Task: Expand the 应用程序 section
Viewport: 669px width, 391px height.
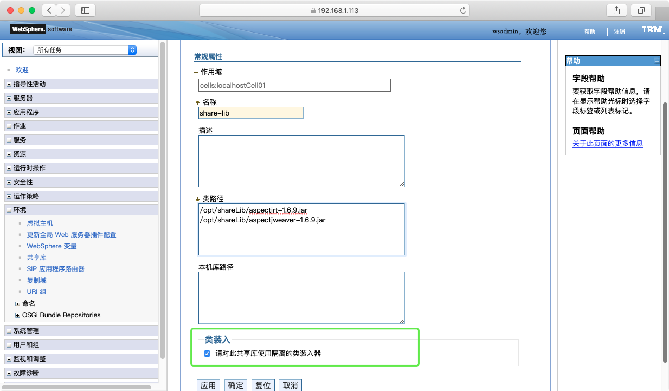Action: click(x=9, y=112)
